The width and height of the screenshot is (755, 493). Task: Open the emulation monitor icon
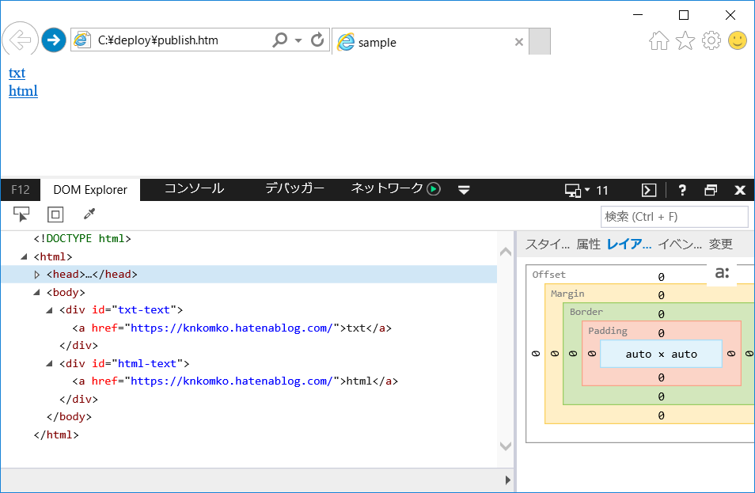[573, 191]
